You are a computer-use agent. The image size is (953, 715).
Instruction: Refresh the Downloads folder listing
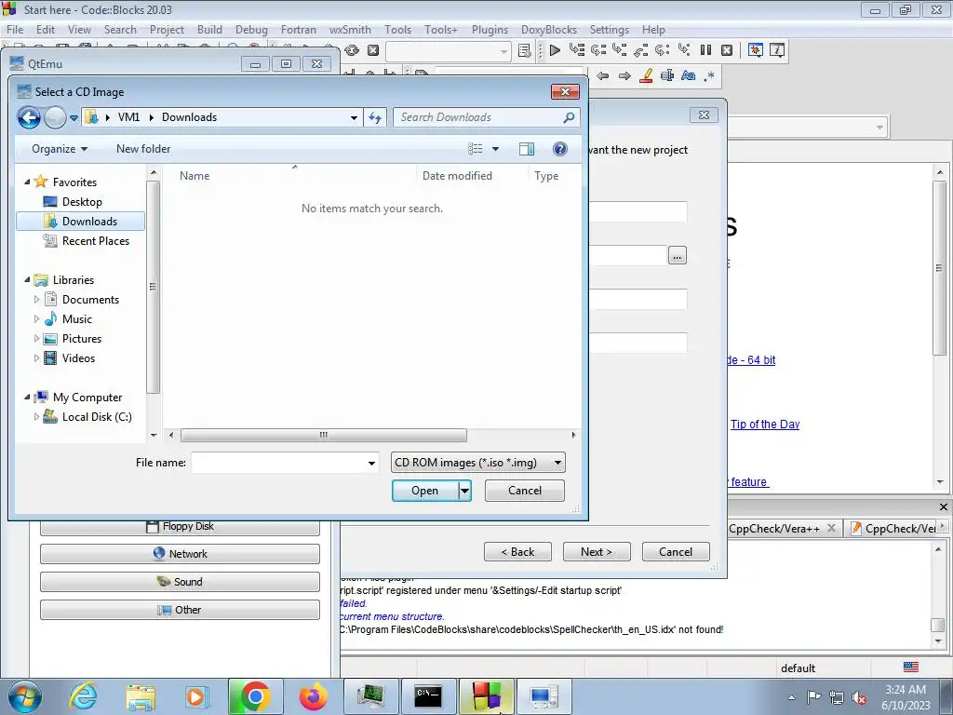point(375,117)
